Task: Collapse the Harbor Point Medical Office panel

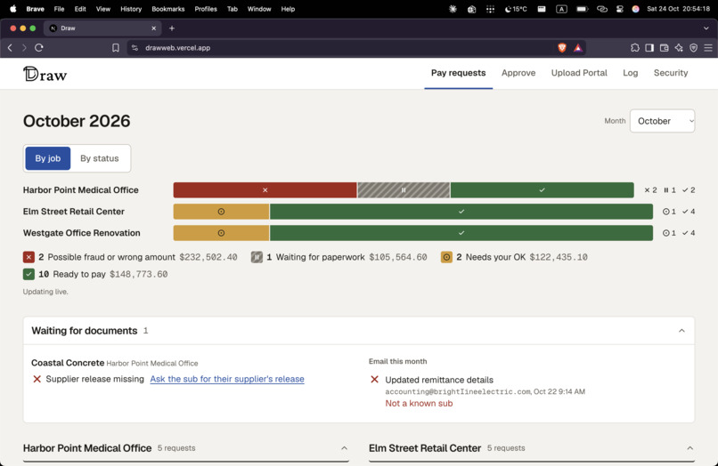Action: 344,448
